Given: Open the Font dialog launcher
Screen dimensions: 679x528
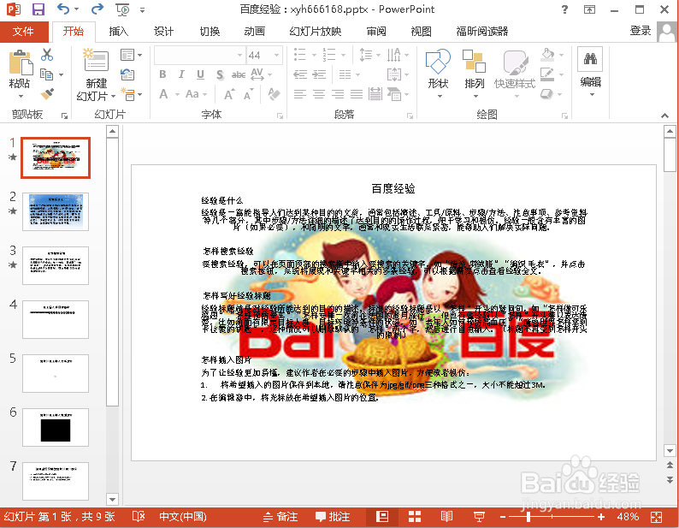Looking at the screenshot, I should point(280,116).
